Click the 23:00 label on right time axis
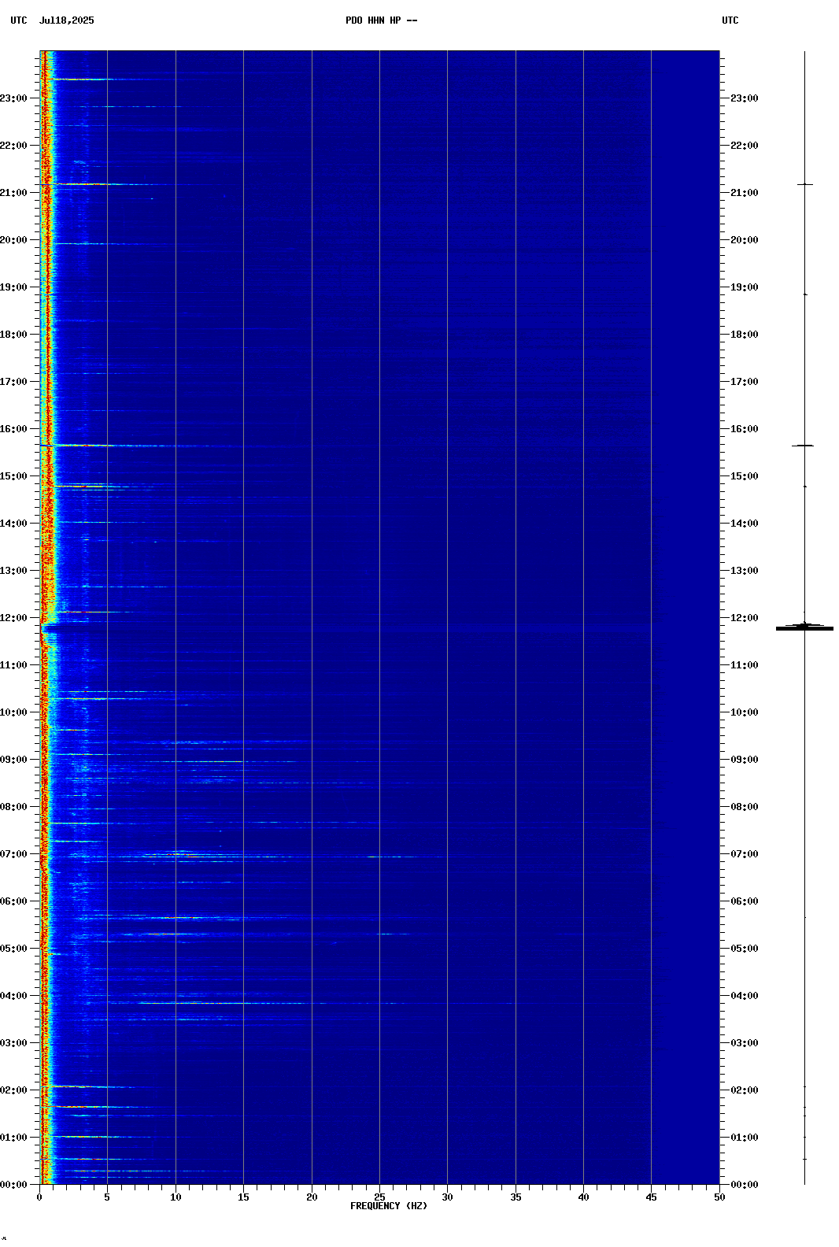 coord(745,98)
